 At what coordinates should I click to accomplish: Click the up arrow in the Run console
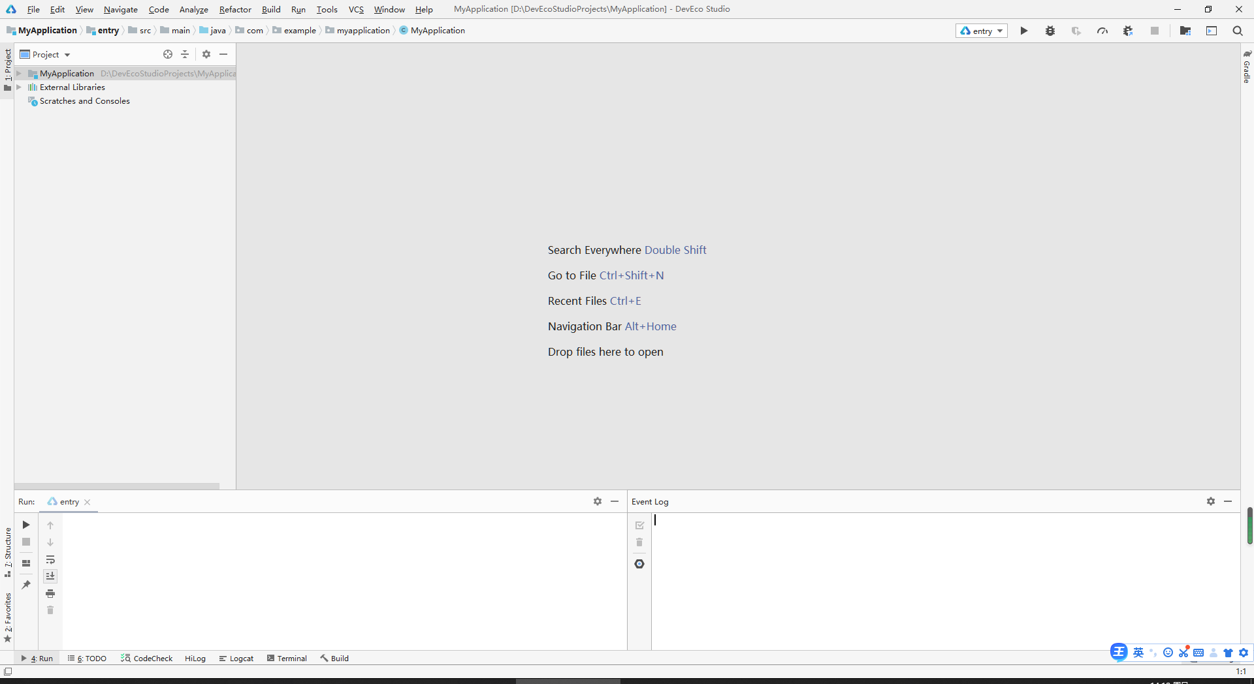50,525
